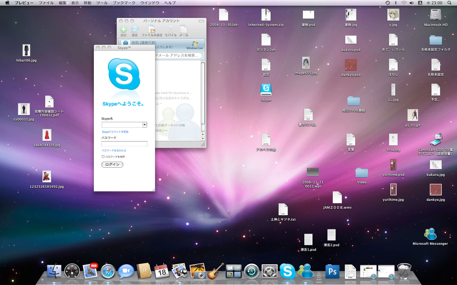This screenshot has height=285, width=457.
Task: Click the Messenger scrollbar down arrow
Action: click(x=203, y=138)
